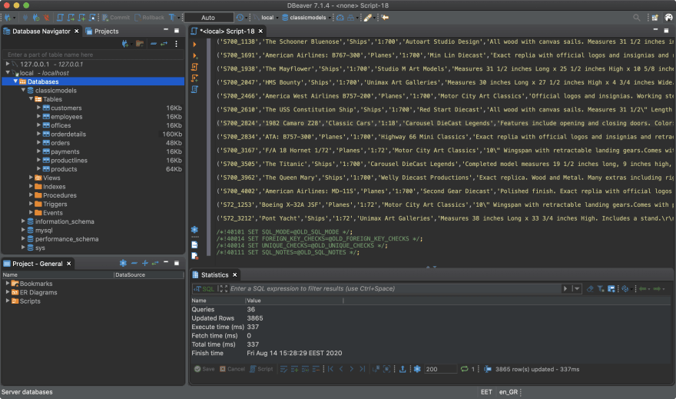Select the employees table
The image size is (676, 399).
pos(66,116)
